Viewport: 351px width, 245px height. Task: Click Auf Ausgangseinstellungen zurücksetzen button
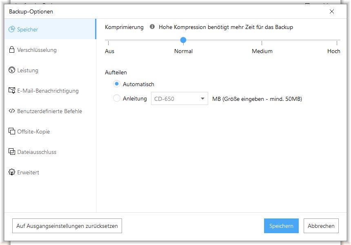pyautogui.click(x=67, y=226)
